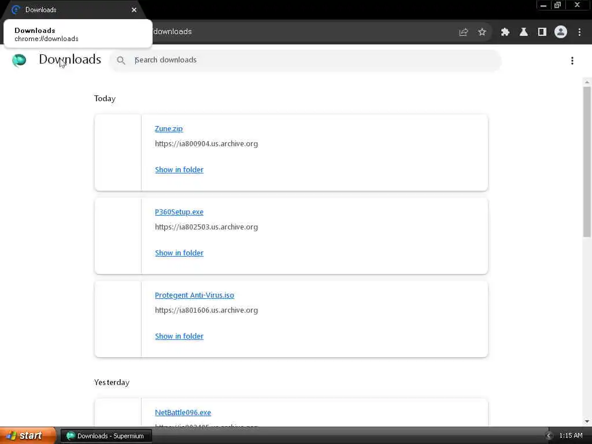Click the scrollbar down arrow
This screenshot has width=592, height=444.
(587, 421)
